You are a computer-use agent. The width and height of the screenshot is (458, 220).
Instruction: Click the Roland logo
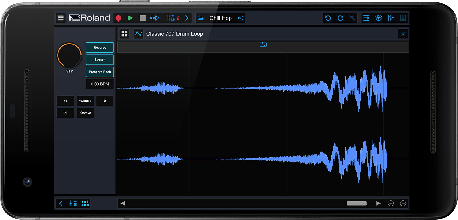coord(89,18)
